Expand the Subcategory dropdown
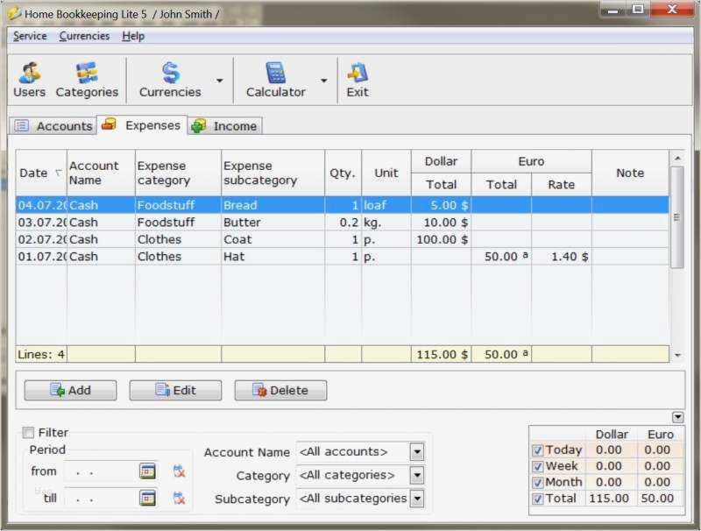 (x=416, y=498)
